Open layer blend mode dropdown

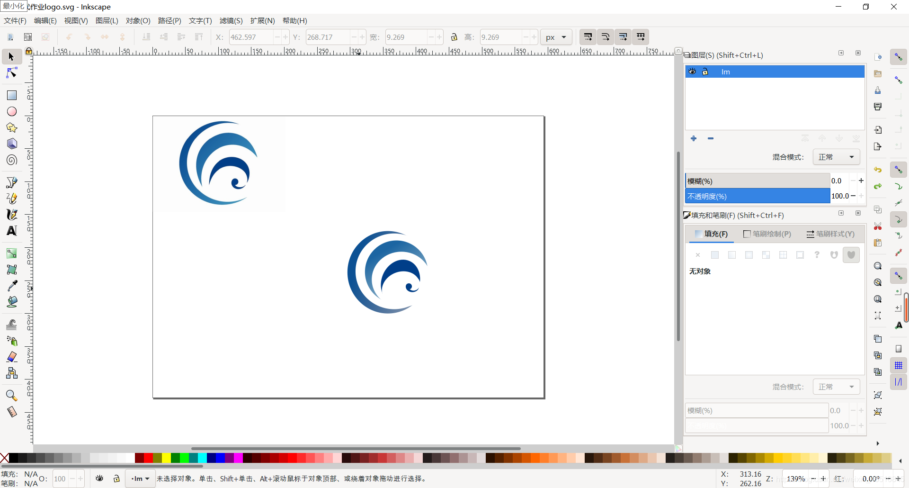pos(836,157)
